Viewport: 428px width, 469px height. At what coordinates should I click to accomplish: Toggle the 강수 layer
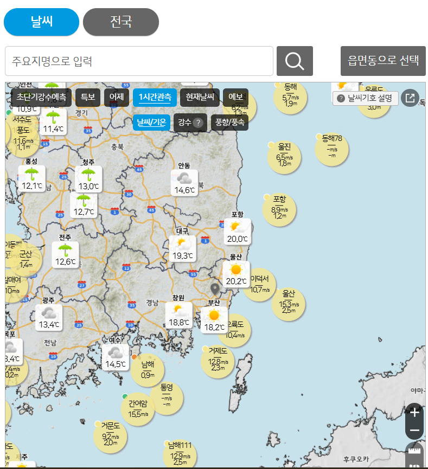[x=190, y=123]
